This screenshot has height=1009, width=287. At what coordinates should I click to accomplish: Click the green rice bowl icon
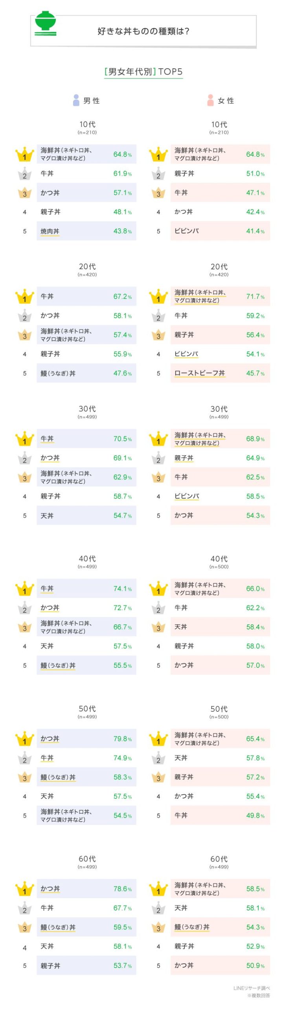click(45, 23)
